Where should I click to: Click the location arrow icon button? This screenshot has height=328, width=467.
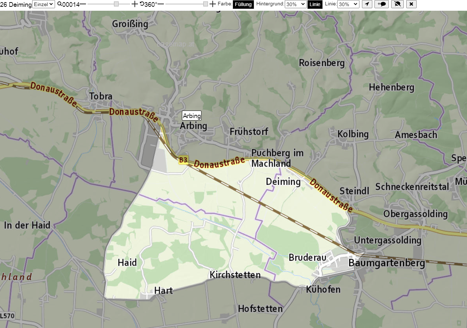click(367, 4)
